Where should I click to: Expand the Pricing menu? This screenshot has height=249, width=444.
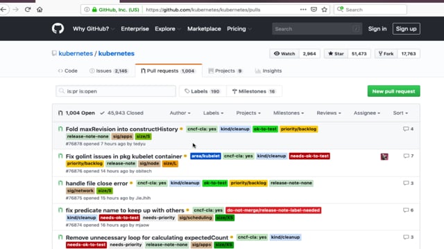point(239,29)
